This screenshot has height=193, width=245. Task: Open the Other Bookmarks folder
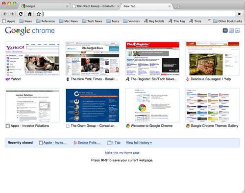[228, 21]
